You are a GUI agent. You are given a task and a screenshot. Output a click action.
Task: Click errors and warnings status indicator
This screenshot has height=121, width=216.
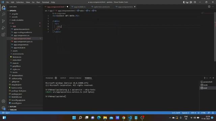6,113
